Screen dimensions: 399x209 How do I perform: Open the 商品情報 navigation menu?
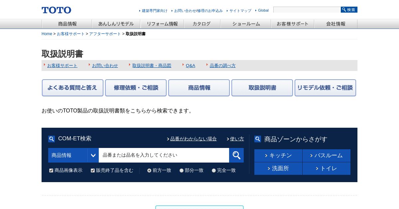[67, 24]
